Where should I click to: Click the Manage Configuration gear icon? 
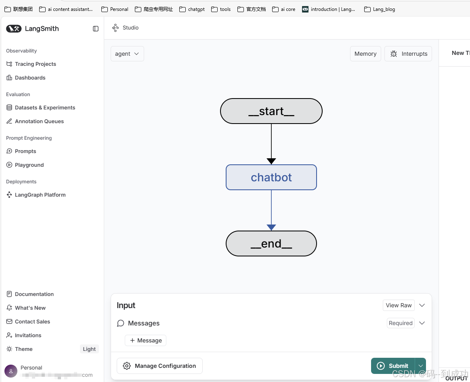pos(127,366)
